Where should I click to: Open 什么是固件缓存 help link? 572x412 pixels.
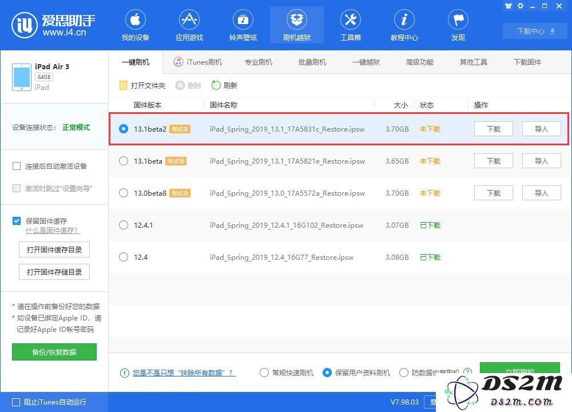pos(53,231)
